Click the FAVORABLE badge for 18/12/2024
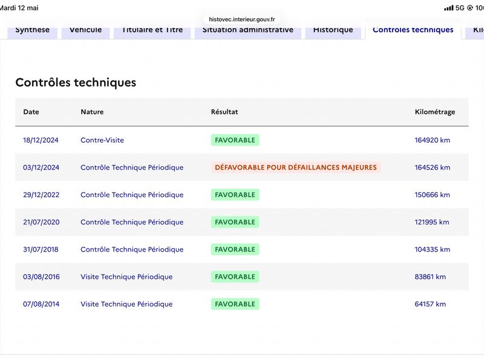The image size is (484, 363). [x=235, y=140]
